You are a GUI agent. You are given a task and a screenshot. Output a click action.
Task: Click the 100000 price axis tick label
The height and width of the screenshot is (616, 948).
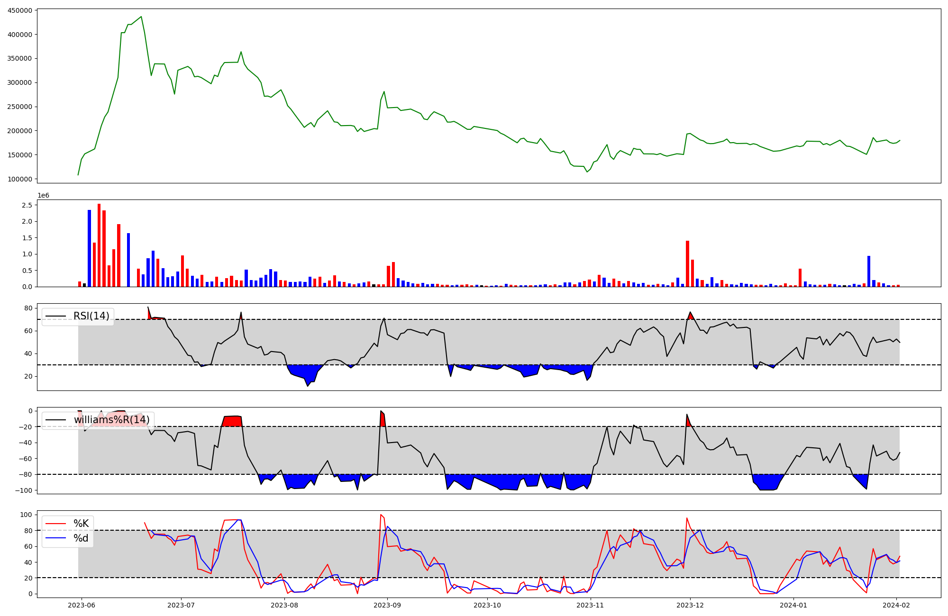coord(20,179)
